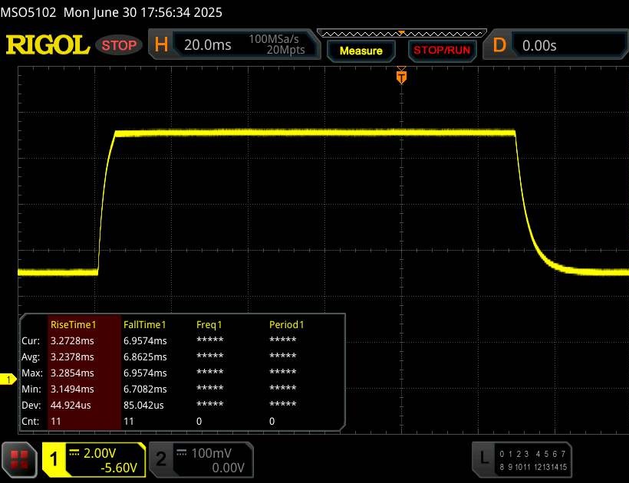
Task: Click the channel 2 0.00V offset value
Action: pos(228,468)
